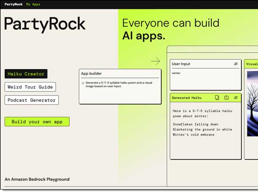Image resolution: width=258 pixels, height=193 pixels.
Task: Open settings sliders icon for Generated Haiku
Action: click(x=236, y=97)
